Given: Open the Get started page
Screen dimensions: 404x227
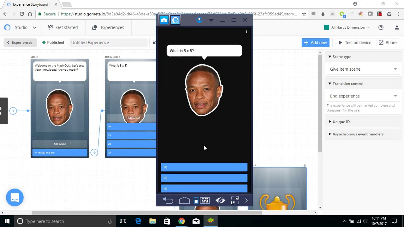Looking at the screenshot, I should click(x=63, y=27).
